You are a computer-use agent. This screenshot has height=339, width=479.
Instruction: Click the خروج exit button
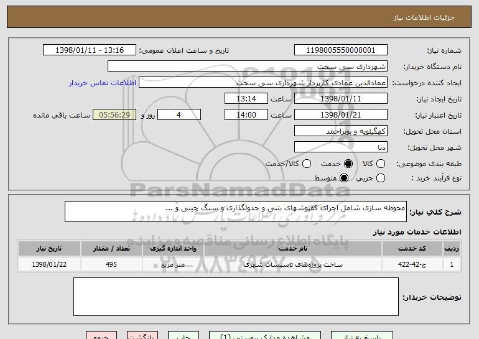coord(101,335)
